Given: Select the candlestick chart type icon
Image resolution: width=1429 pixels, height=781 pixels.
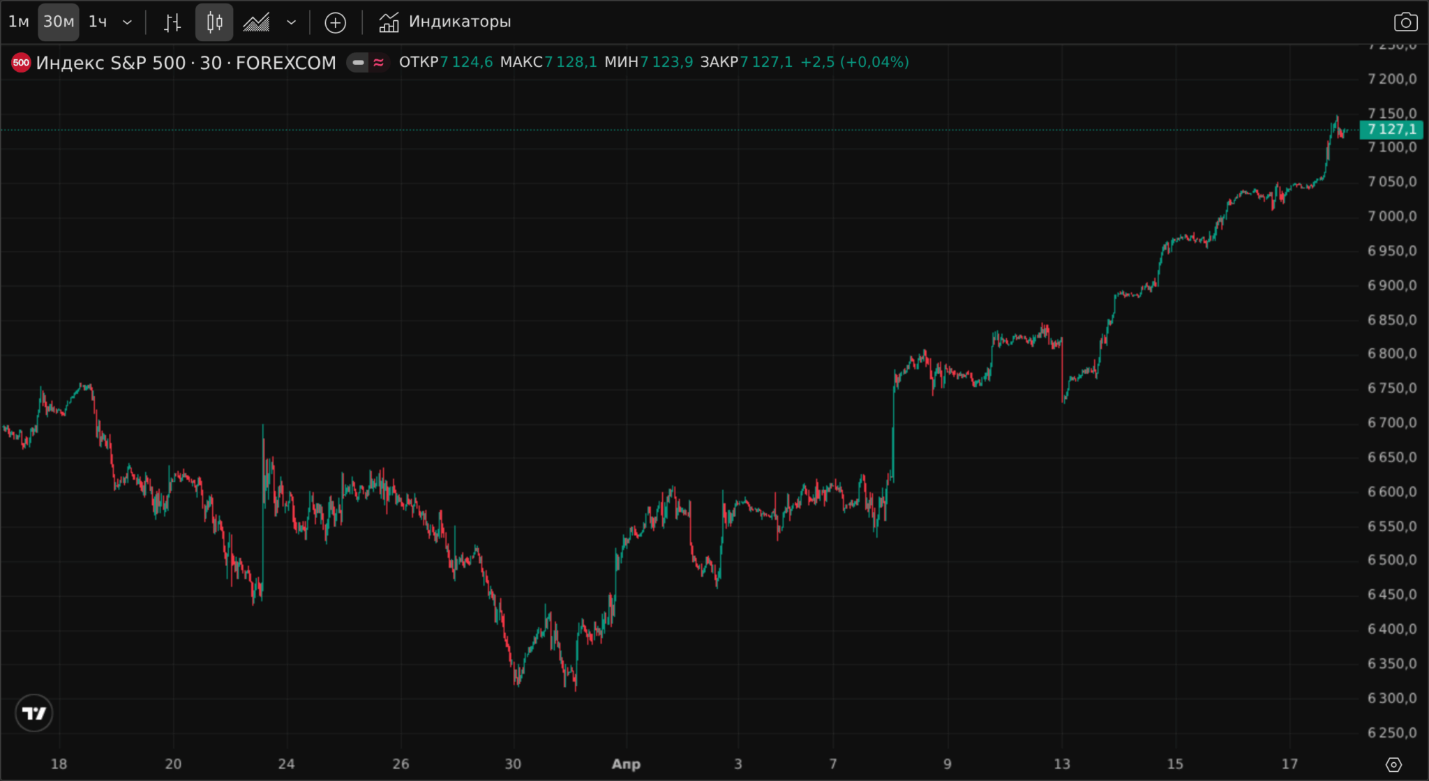Looking at the screenshot, I should coord(214,22).
